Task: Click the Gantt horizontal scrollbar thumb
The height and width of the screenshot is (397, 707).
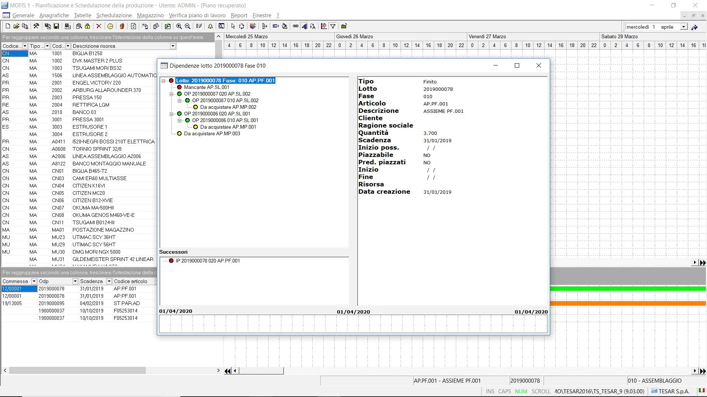Action: point(261,371)
